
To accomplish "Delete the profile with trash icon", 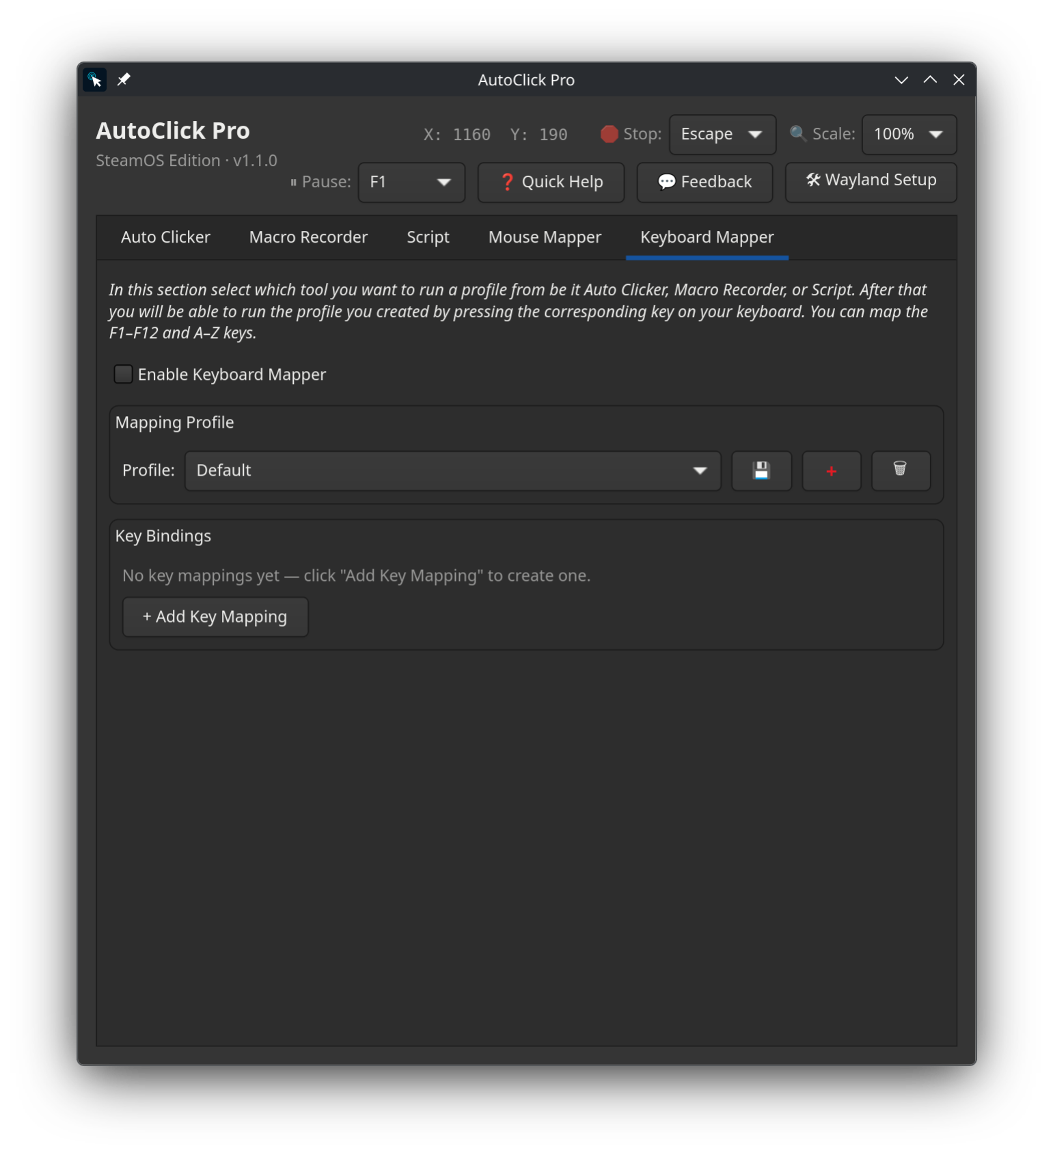I will click(901, 471).
